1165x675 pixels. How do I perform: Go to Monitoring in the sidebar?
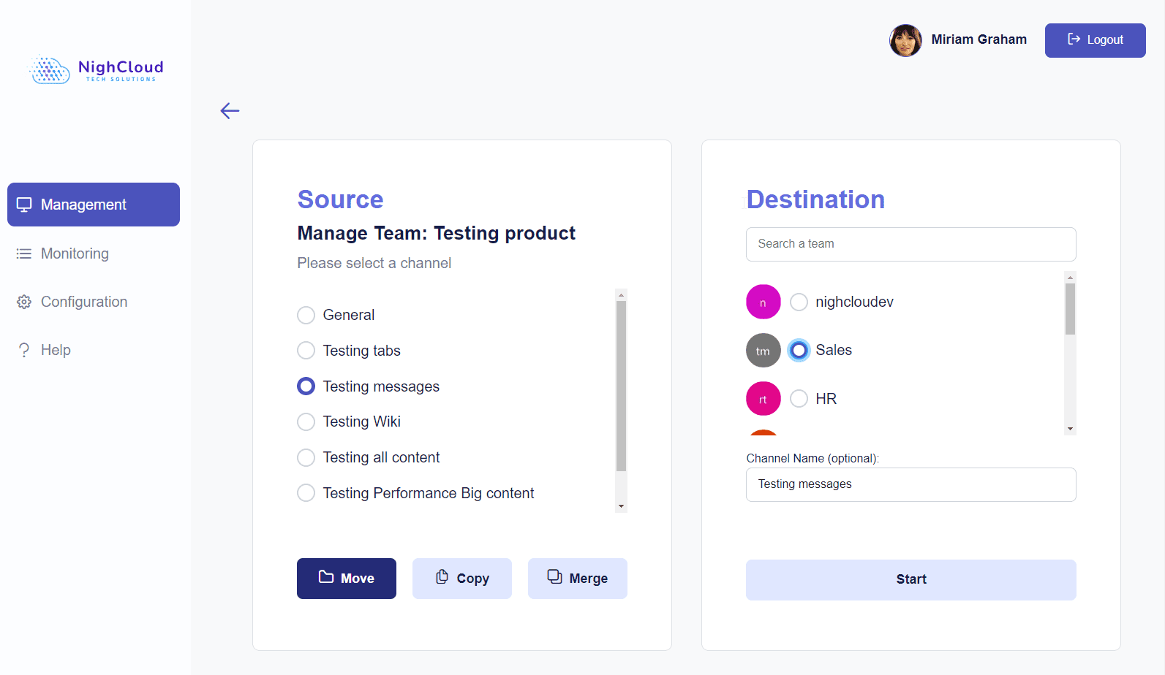75,253
